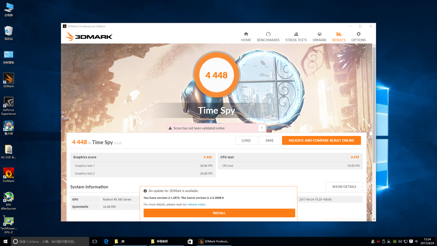Open the 3DMark desktop shortcut
This screenshot has width=437, height=246.
(x=9, y=81)
